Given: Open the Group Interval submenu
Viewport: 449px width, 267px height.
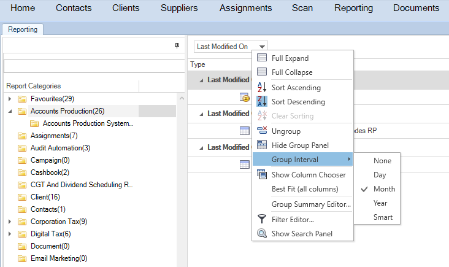Looking at the screenshot, I should (x=302, y=160).
